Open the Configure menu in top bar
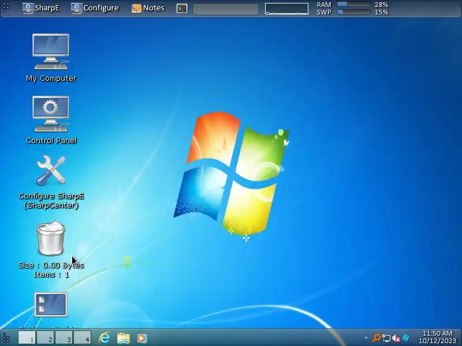Screen dimensions: 462x346 (95, 8)
